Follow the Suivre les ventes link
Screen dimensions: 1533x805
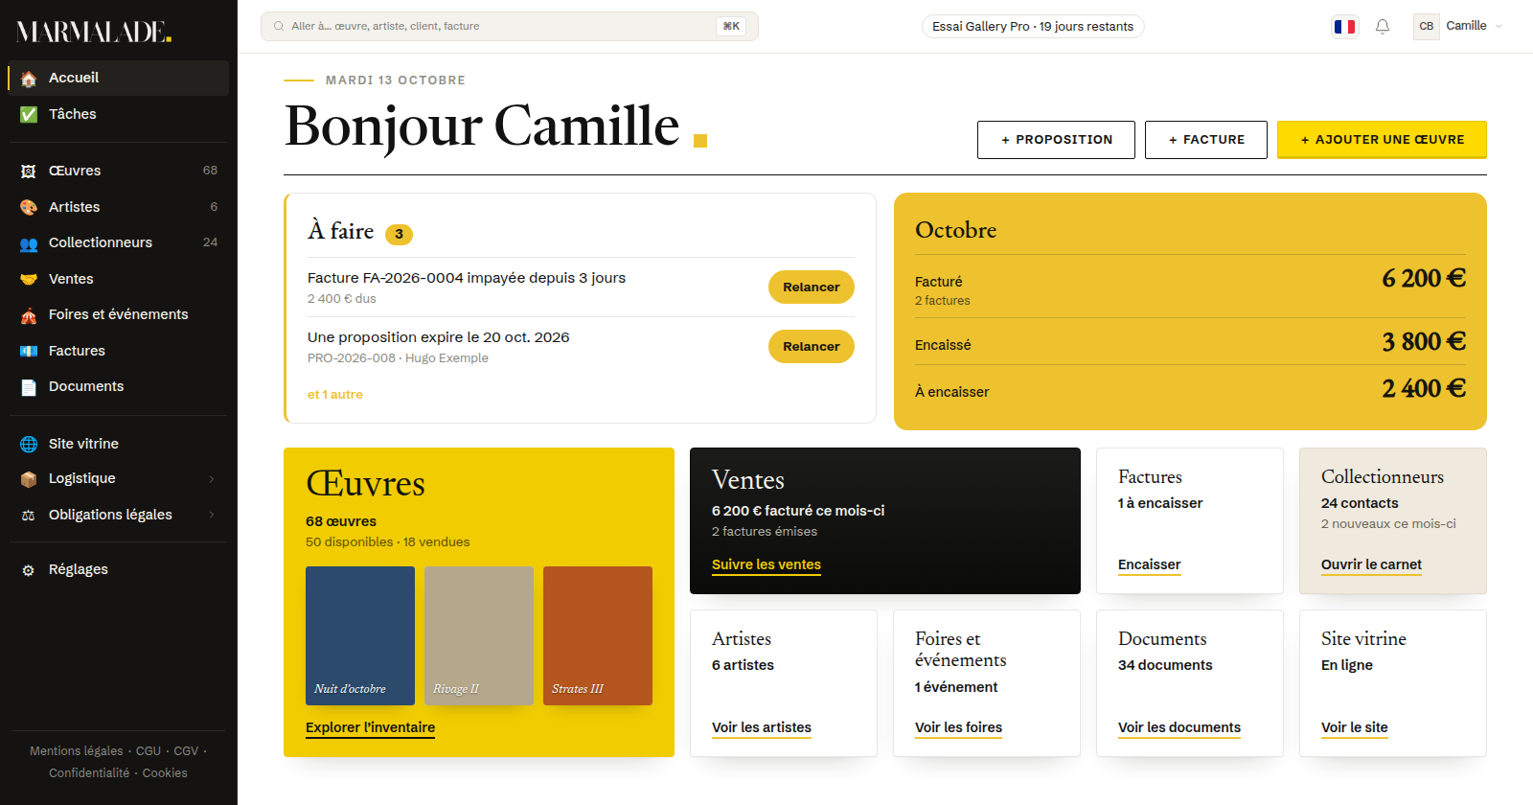(x=766, y=564)
